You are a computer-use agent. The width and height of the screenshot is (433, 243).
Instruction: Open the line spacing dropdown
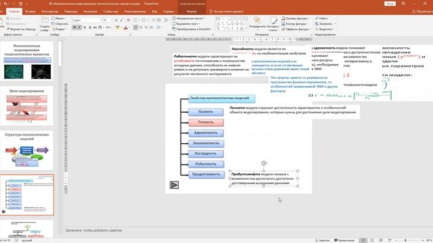(166, 20)
